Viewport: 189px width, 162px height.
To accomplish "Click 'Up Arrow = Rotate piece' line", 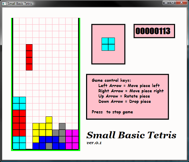I will [124, 96].
